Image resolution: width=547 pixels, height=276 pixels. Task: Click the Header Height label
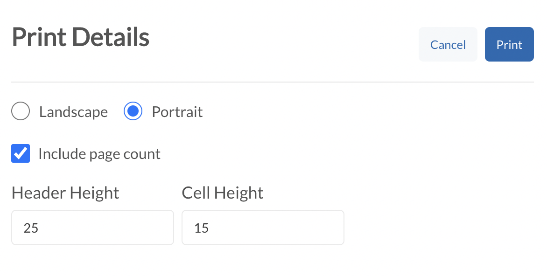65,193
